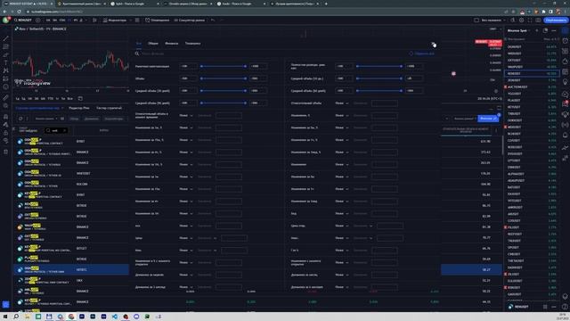Select the highlighted REIUSDT watchlist row

532,73
